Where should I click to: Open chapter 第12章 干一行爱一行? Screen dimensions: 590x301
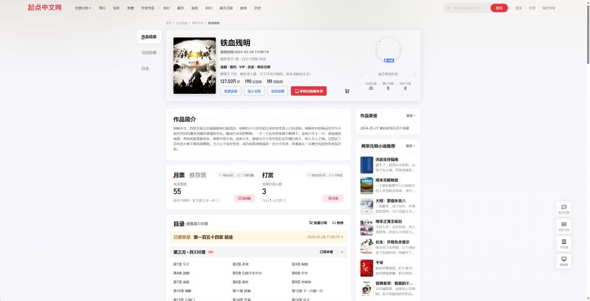pos(308,291)
